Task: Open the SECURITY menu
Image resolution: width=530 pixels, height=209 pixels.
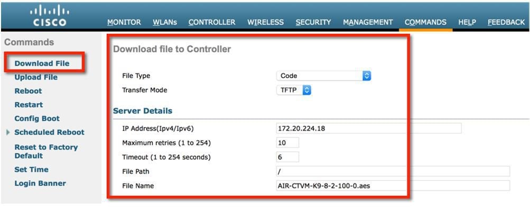Action: 313,22
